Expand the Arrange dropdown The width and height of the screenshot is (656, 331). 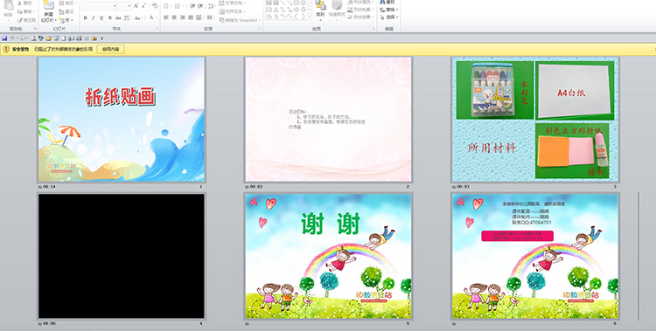[320, 10]
